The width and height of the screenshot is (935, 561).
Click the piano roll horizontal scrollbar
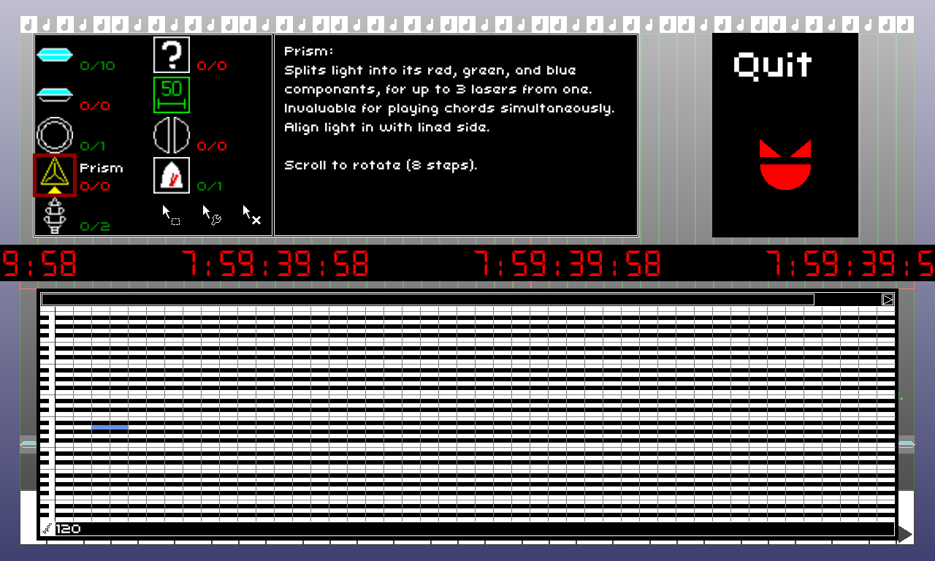point(427,299)
